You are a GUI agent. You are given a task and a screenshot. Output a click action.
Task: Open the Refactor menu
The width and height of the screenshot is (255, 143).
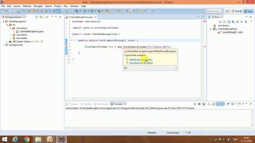(x=27, y=6)
